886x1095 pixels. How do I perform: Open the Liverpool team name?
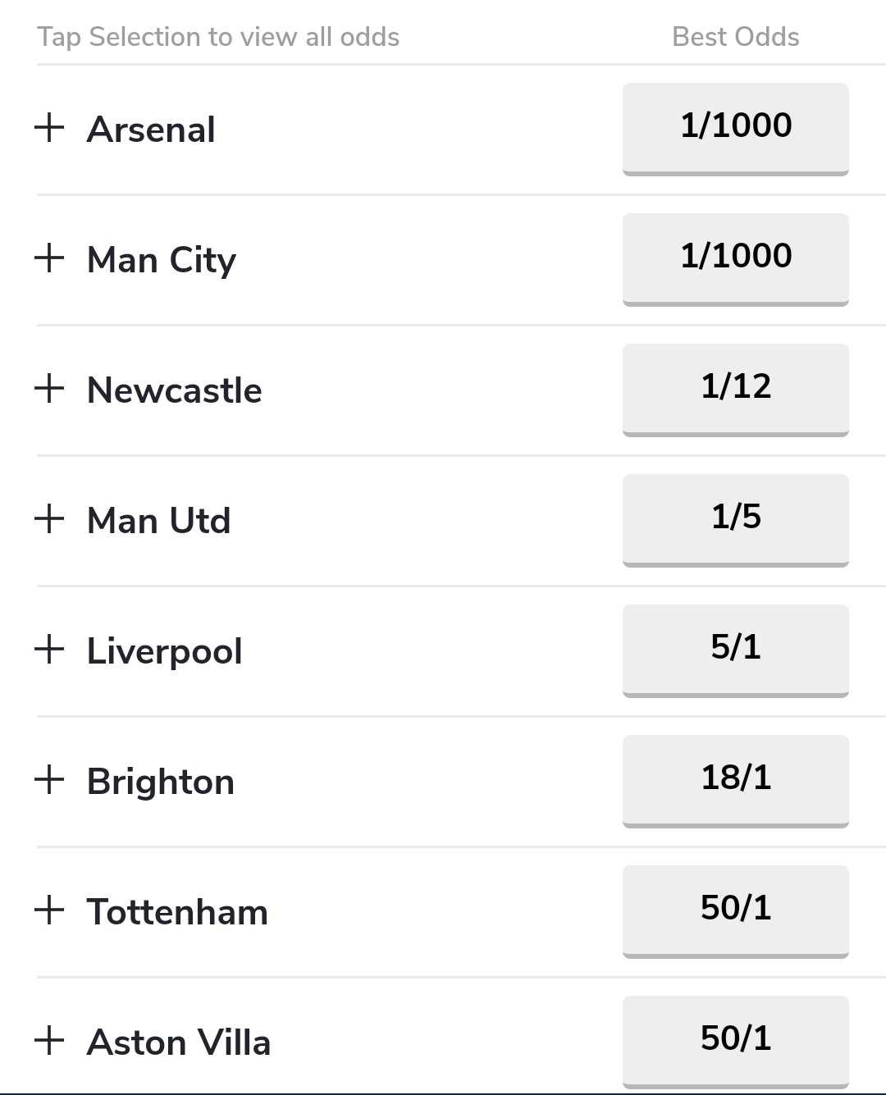165,651
